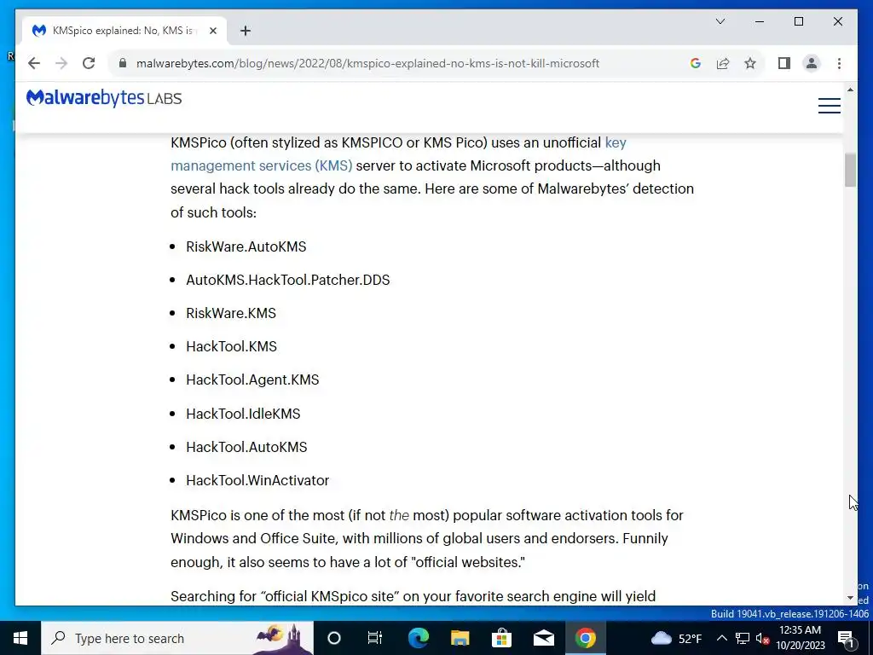Click the muted volume tray icon
Viewport: 873px width, 655px height.
(763, 638)
